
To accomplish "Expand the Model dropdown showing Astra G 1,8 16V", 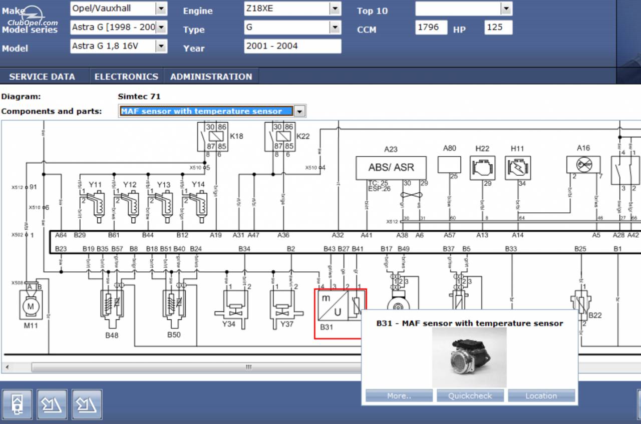I will pos(161,46).
